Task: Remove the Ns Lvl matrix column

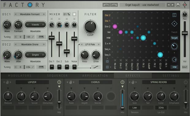Action: click(x=115, y=60)
